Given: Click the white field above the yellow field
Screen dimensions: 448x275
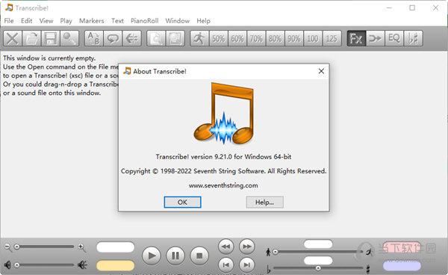Looking at the screenshot, I should [116, 247].
